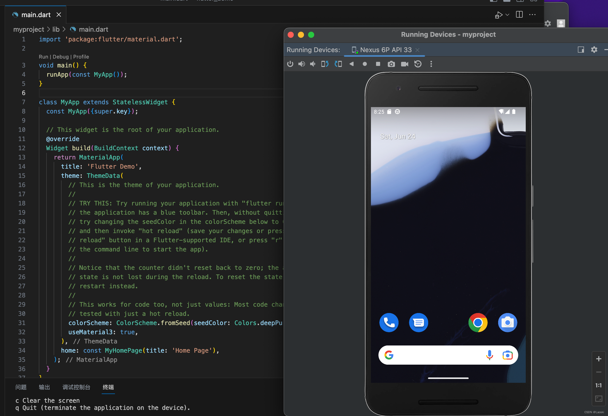The height and width of the screenshot is (416, 608).
Task: Click the volume down icon
Action: 313,64
